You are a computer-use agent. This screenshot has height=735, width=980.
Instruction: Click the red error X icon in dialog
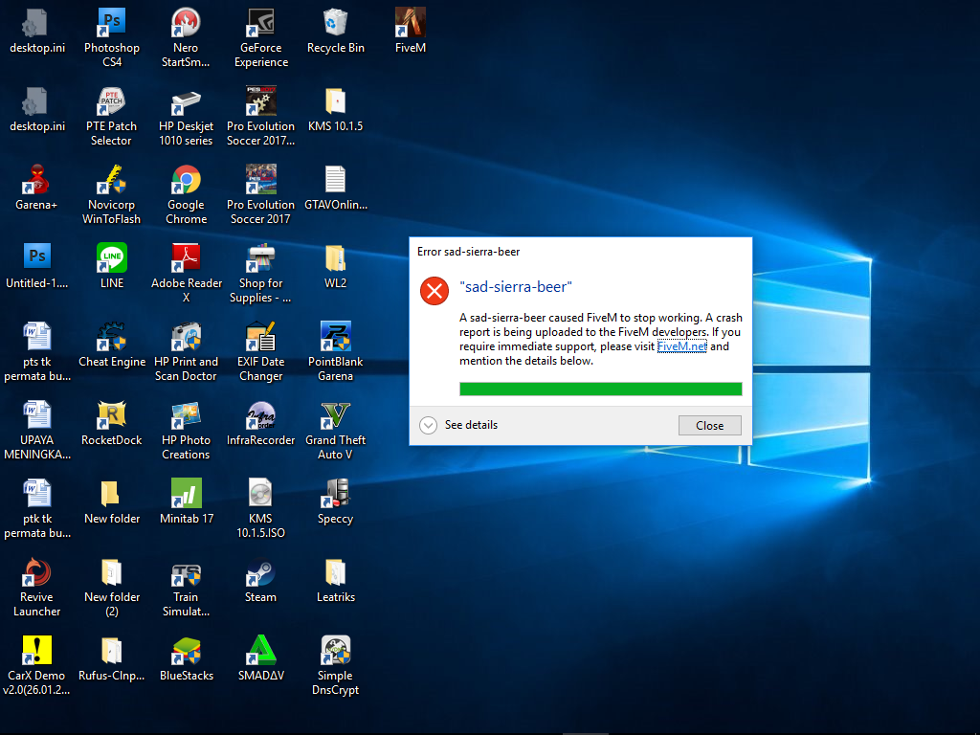pyautogui.click(x=434, y=291)
